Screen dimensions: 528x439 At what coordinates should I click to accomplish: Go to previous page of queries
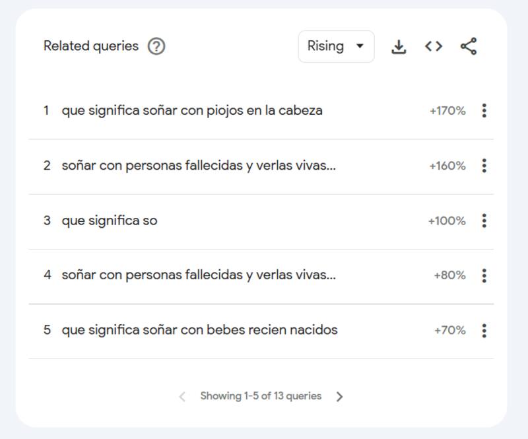point(183,397)
